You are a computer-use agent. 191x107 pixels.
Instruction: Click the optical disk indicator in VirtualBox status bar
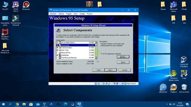point(98,84)
